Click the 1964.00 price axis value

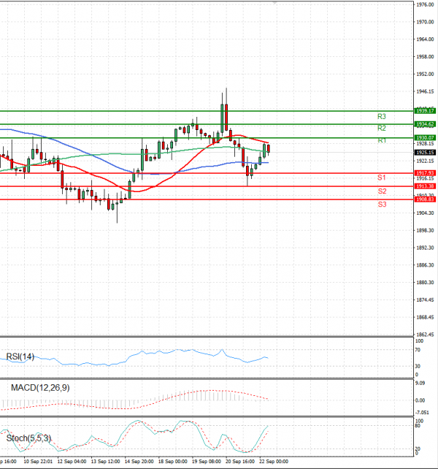(x=425, y=39)
